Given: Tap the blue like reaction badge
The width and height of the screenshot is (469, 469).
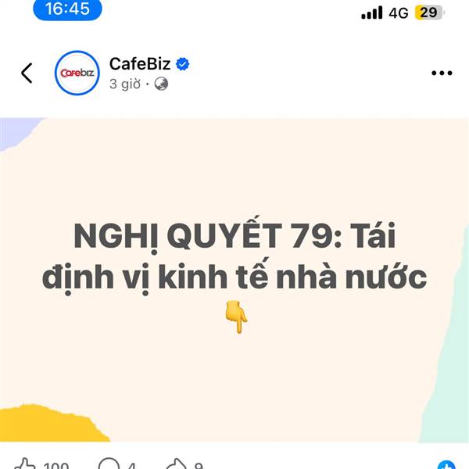Looking at the screenshot, I should click(446, 465).
